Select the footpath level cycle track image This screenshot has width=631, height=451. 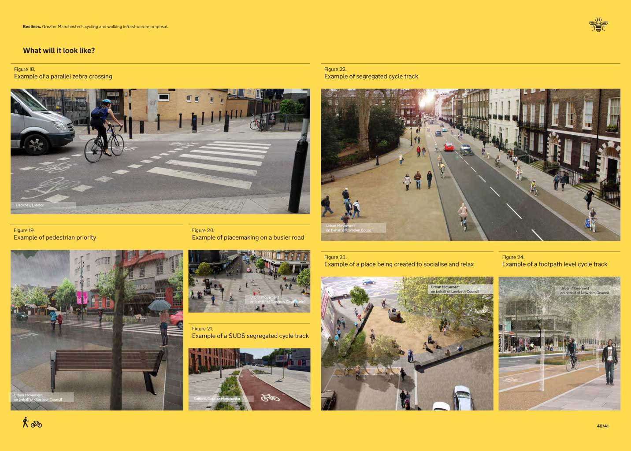559,343
